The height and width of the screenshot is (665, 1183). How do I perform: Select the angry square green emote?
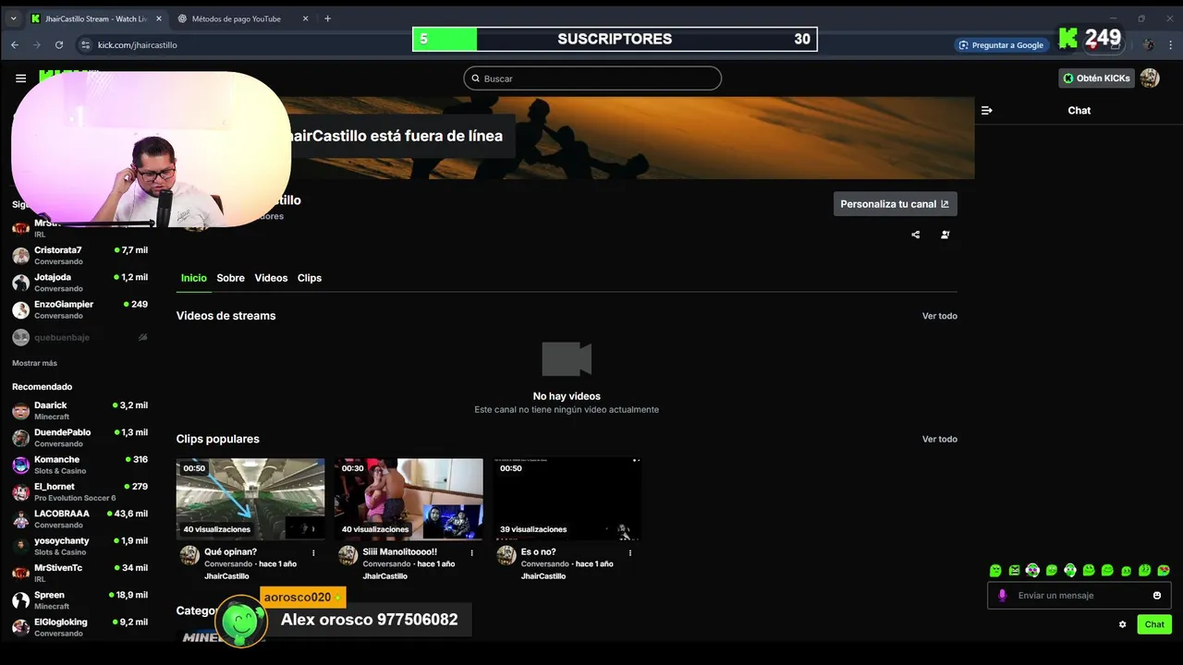[1014, 571]
